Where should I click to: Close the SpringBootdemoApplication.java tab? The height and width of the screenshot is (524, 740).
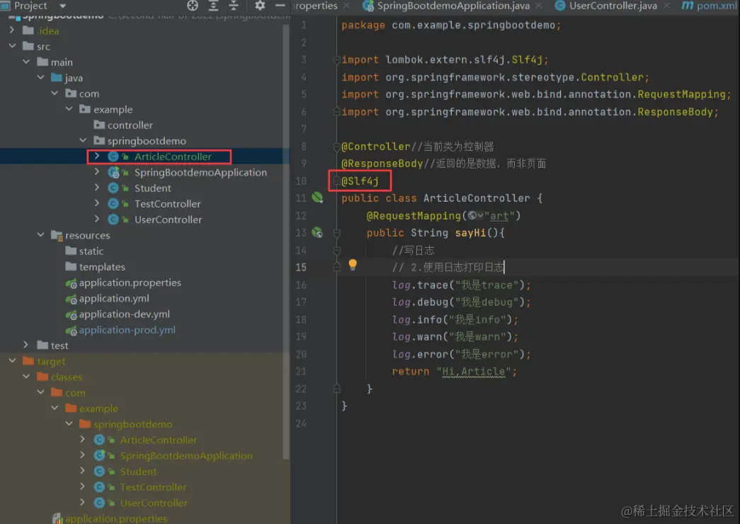click(x=538, y=6)
